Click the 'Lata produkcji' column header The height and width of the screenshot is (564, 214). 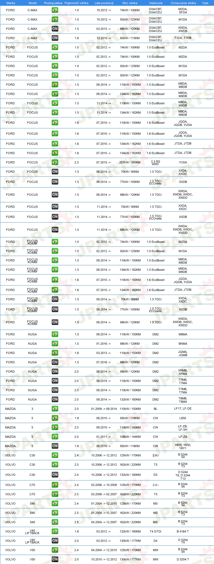[104, 3]
